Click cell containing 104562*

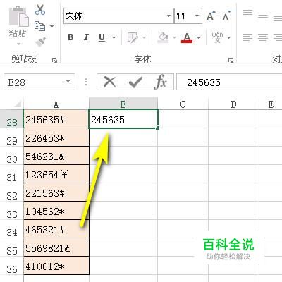tap(56, 211)
